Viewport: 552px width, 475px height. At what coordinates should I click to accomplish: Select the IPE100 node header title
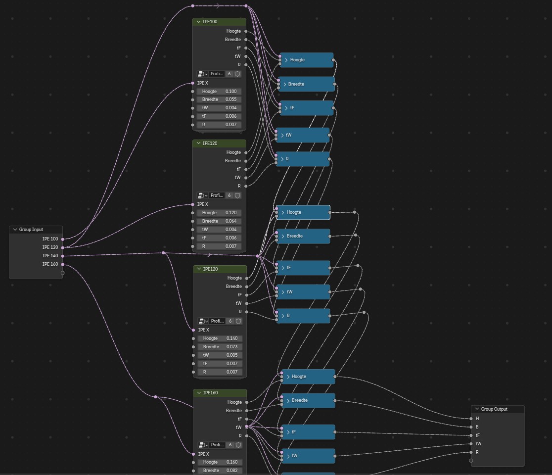210,22
